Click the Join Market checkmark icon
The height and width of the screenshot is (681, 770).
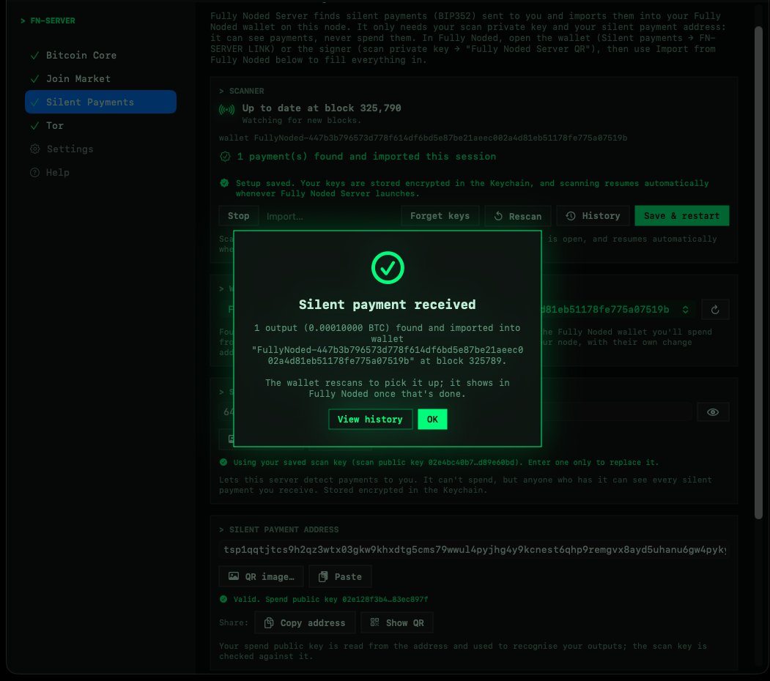[35, 78]
